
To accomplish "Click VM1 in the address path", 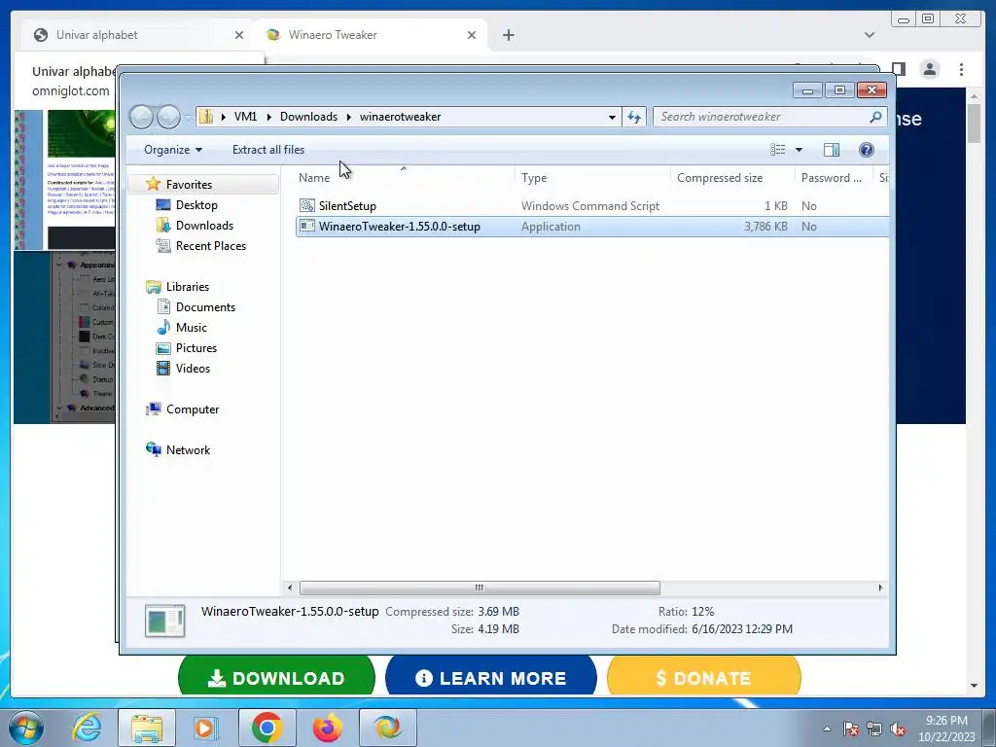I will point(245,117).
